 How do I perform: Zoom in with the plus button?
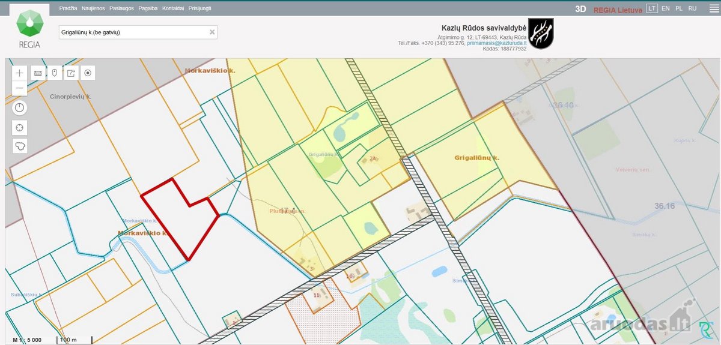[20, 73]
